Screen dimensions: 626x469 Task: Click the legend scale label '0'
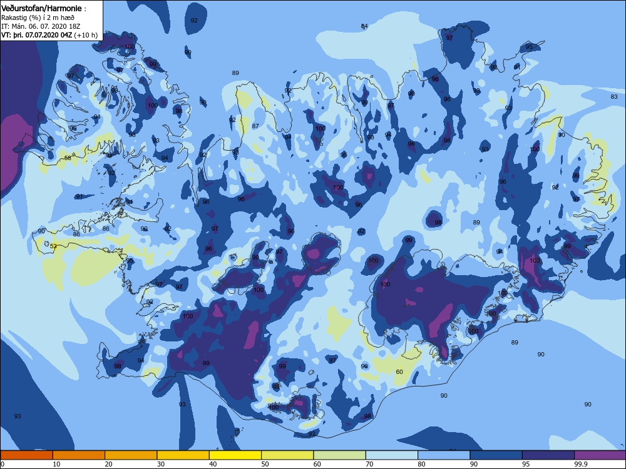[3, 464]
